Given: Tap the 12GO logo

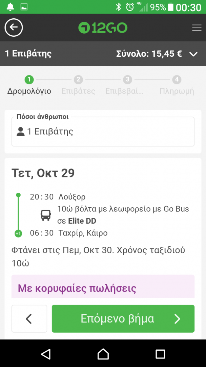Looking at the screenshot, I should pyautogui.click(x=103, y=28).
